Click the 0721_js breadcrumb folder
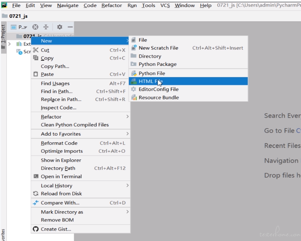The height and width of the screenshot is (241, 301). coord(14,16)
